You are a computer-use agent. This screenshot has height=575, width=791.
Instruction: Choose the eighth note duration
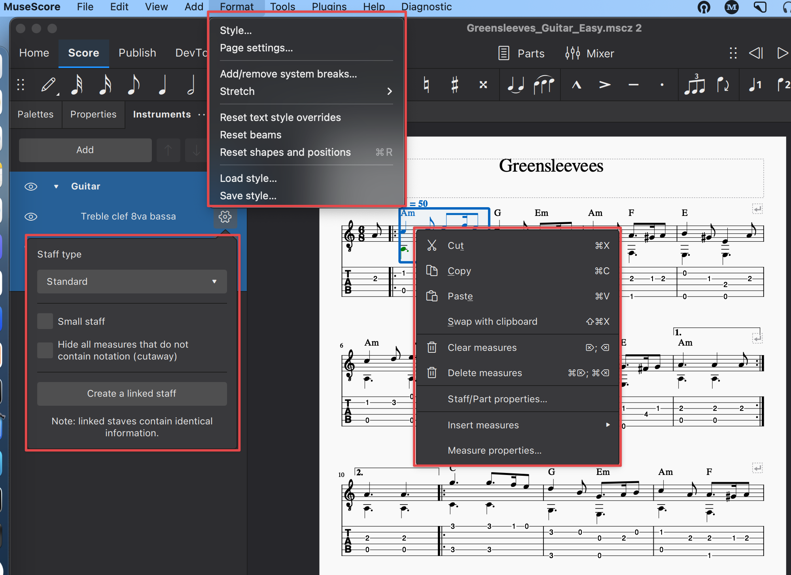pos(134,85)
